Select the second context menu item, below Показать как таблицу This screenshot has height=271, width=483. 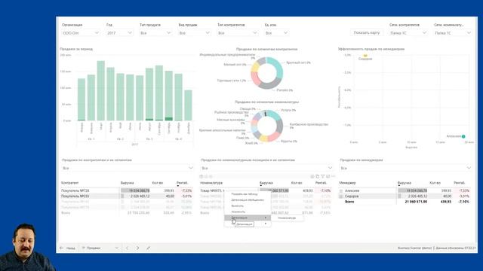248,200
